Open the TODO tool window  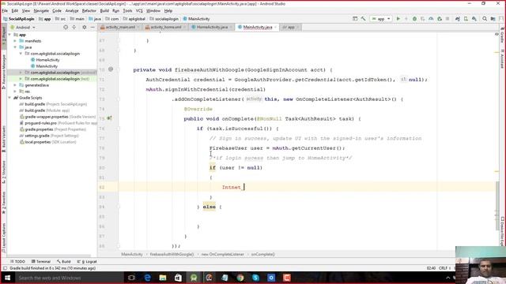click(x=17, y=261)
